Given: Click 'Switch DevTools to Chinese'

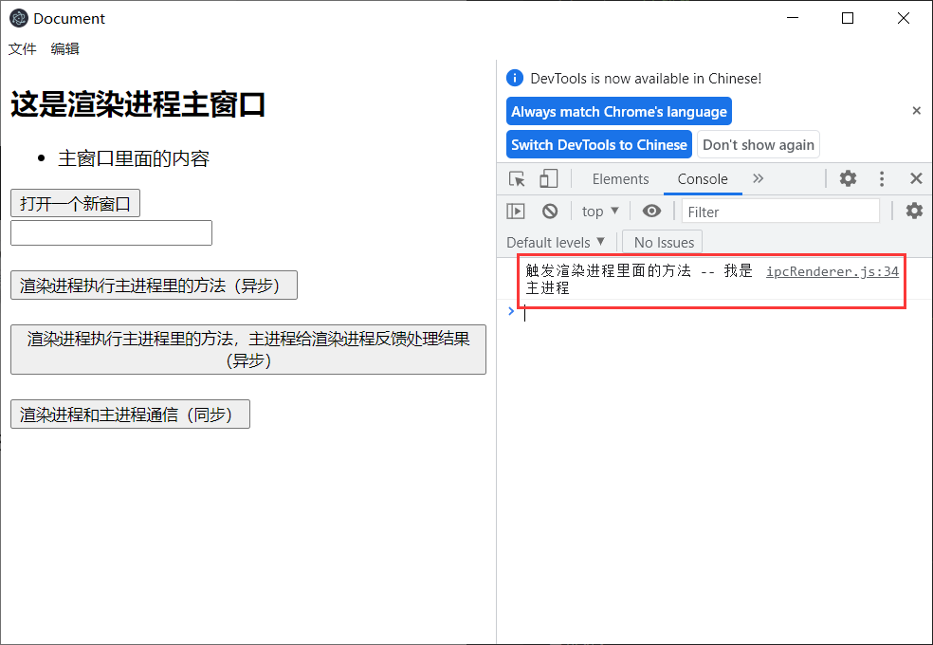Looking at the screenshot, I should click(x=598, y=144).
